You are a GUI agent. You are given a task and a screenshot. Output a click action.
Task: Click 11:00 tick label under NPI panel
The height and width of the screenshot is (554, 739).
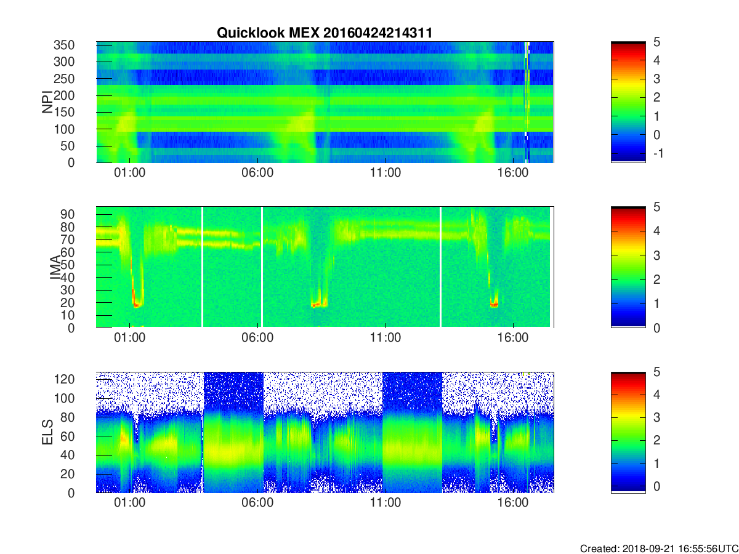click(x=385, y=173)
